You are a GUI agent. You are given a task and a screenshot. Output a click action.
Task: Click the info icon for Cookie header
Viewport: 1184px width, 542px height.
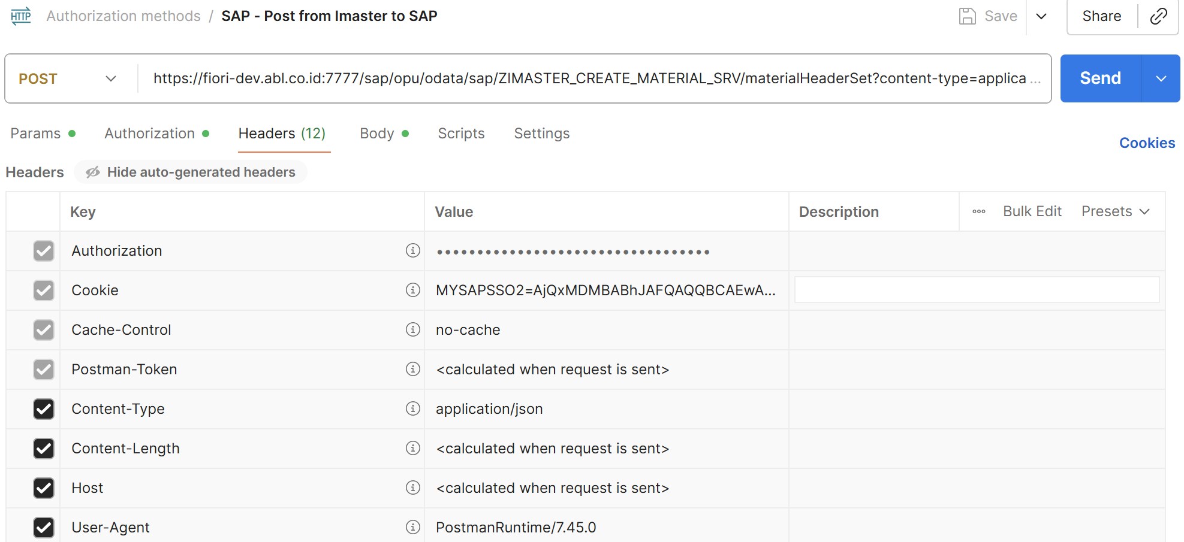coord(413,290)
